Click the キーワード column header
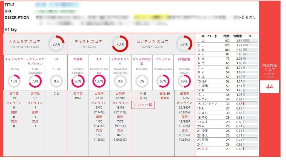Viewport: 286px width, 161px height. click(209, 36)
